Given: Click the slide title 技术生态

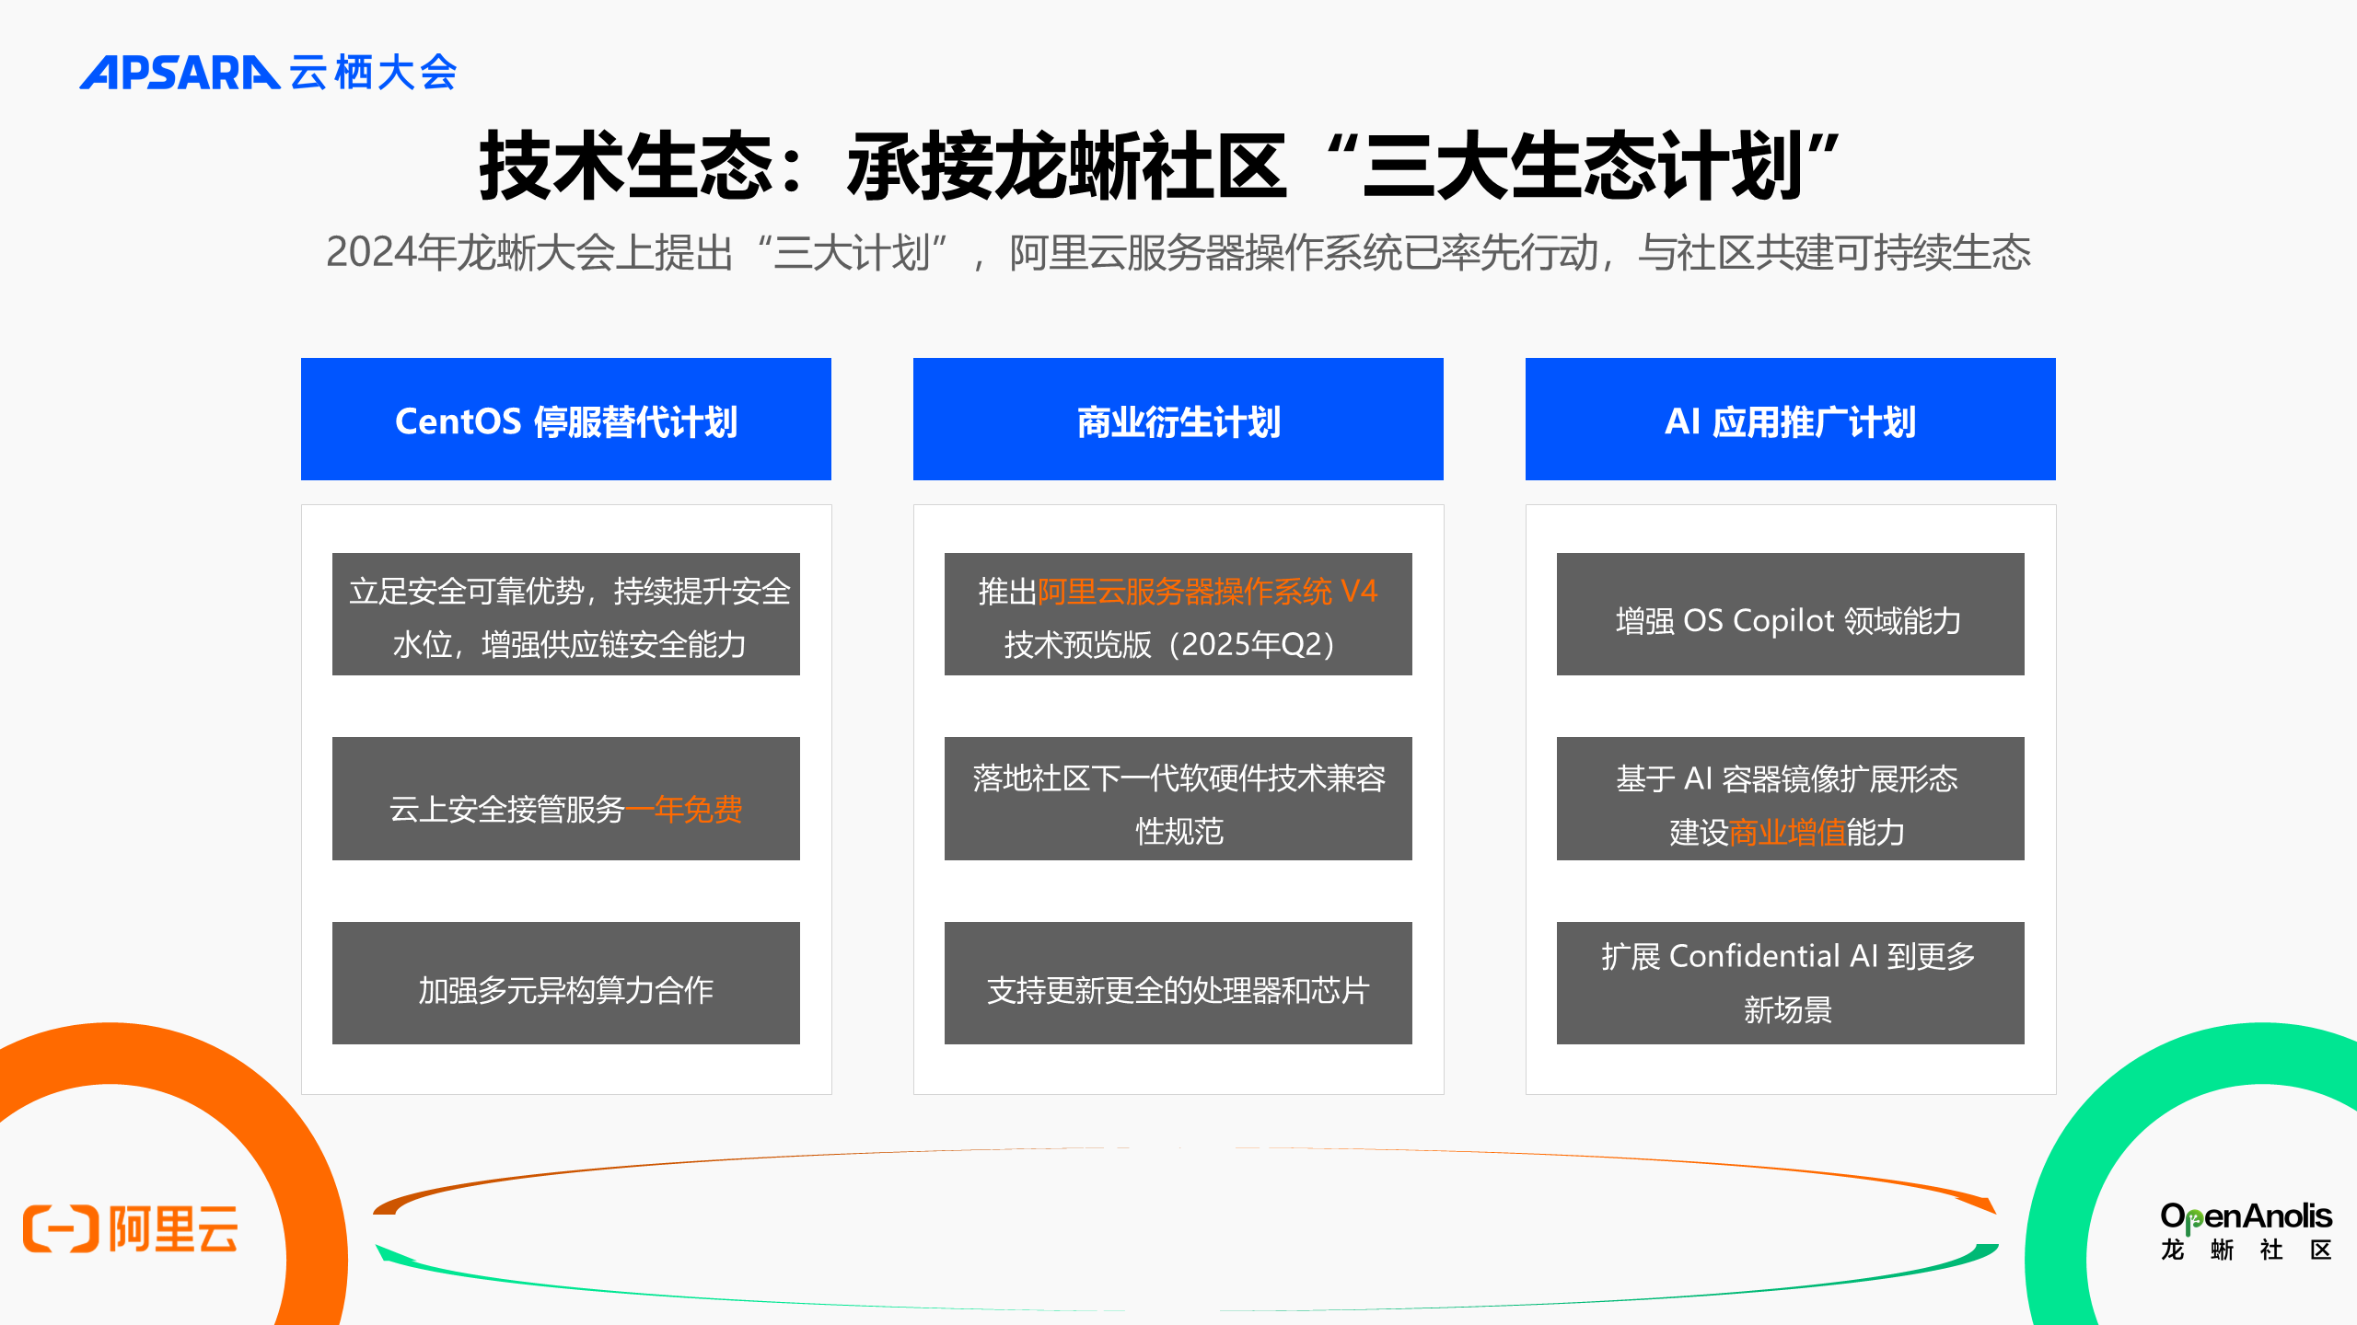Looking at the screenshot, I should [1159, 166].
